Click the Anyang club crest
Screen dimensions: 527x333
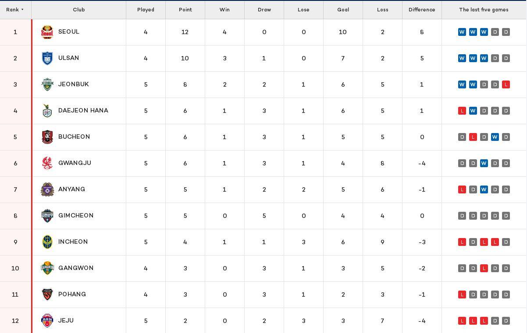tap(47, 189)
